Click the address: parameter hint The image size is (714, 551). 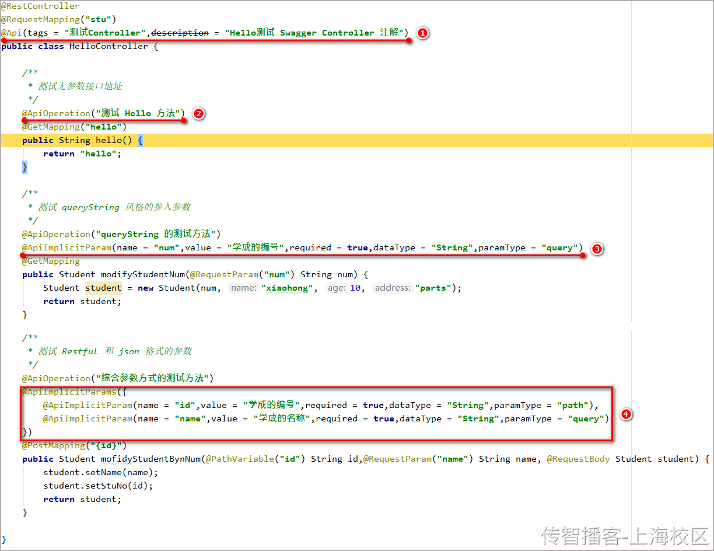(393, 288)
